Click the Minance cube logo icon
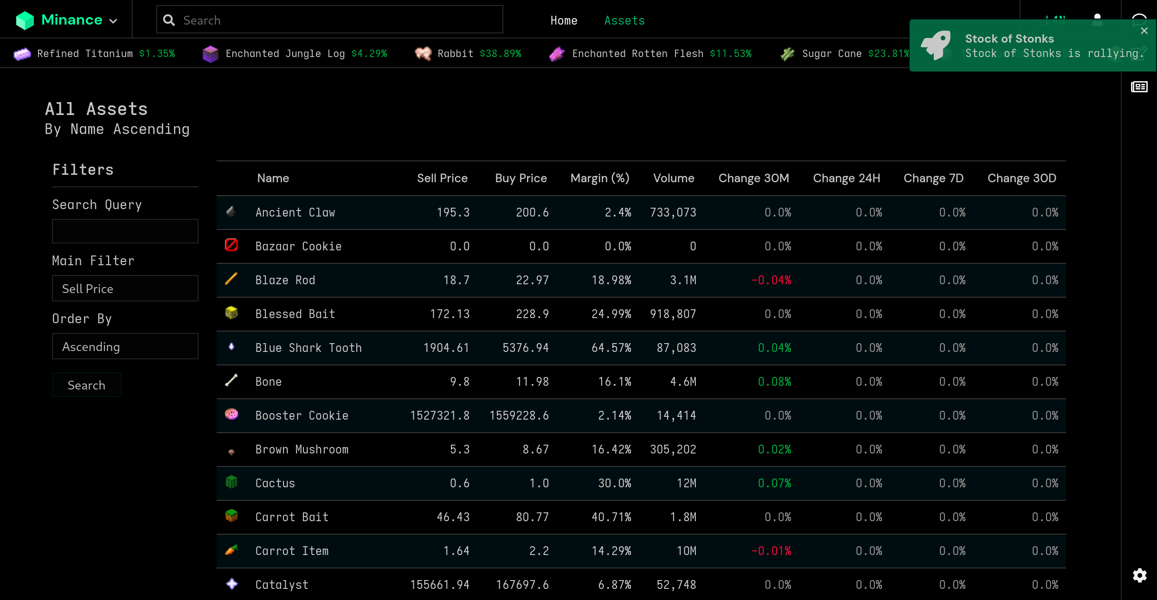The width and height of the screenshot is (1157, 600). pyautogui.click(x=25, y=20)
